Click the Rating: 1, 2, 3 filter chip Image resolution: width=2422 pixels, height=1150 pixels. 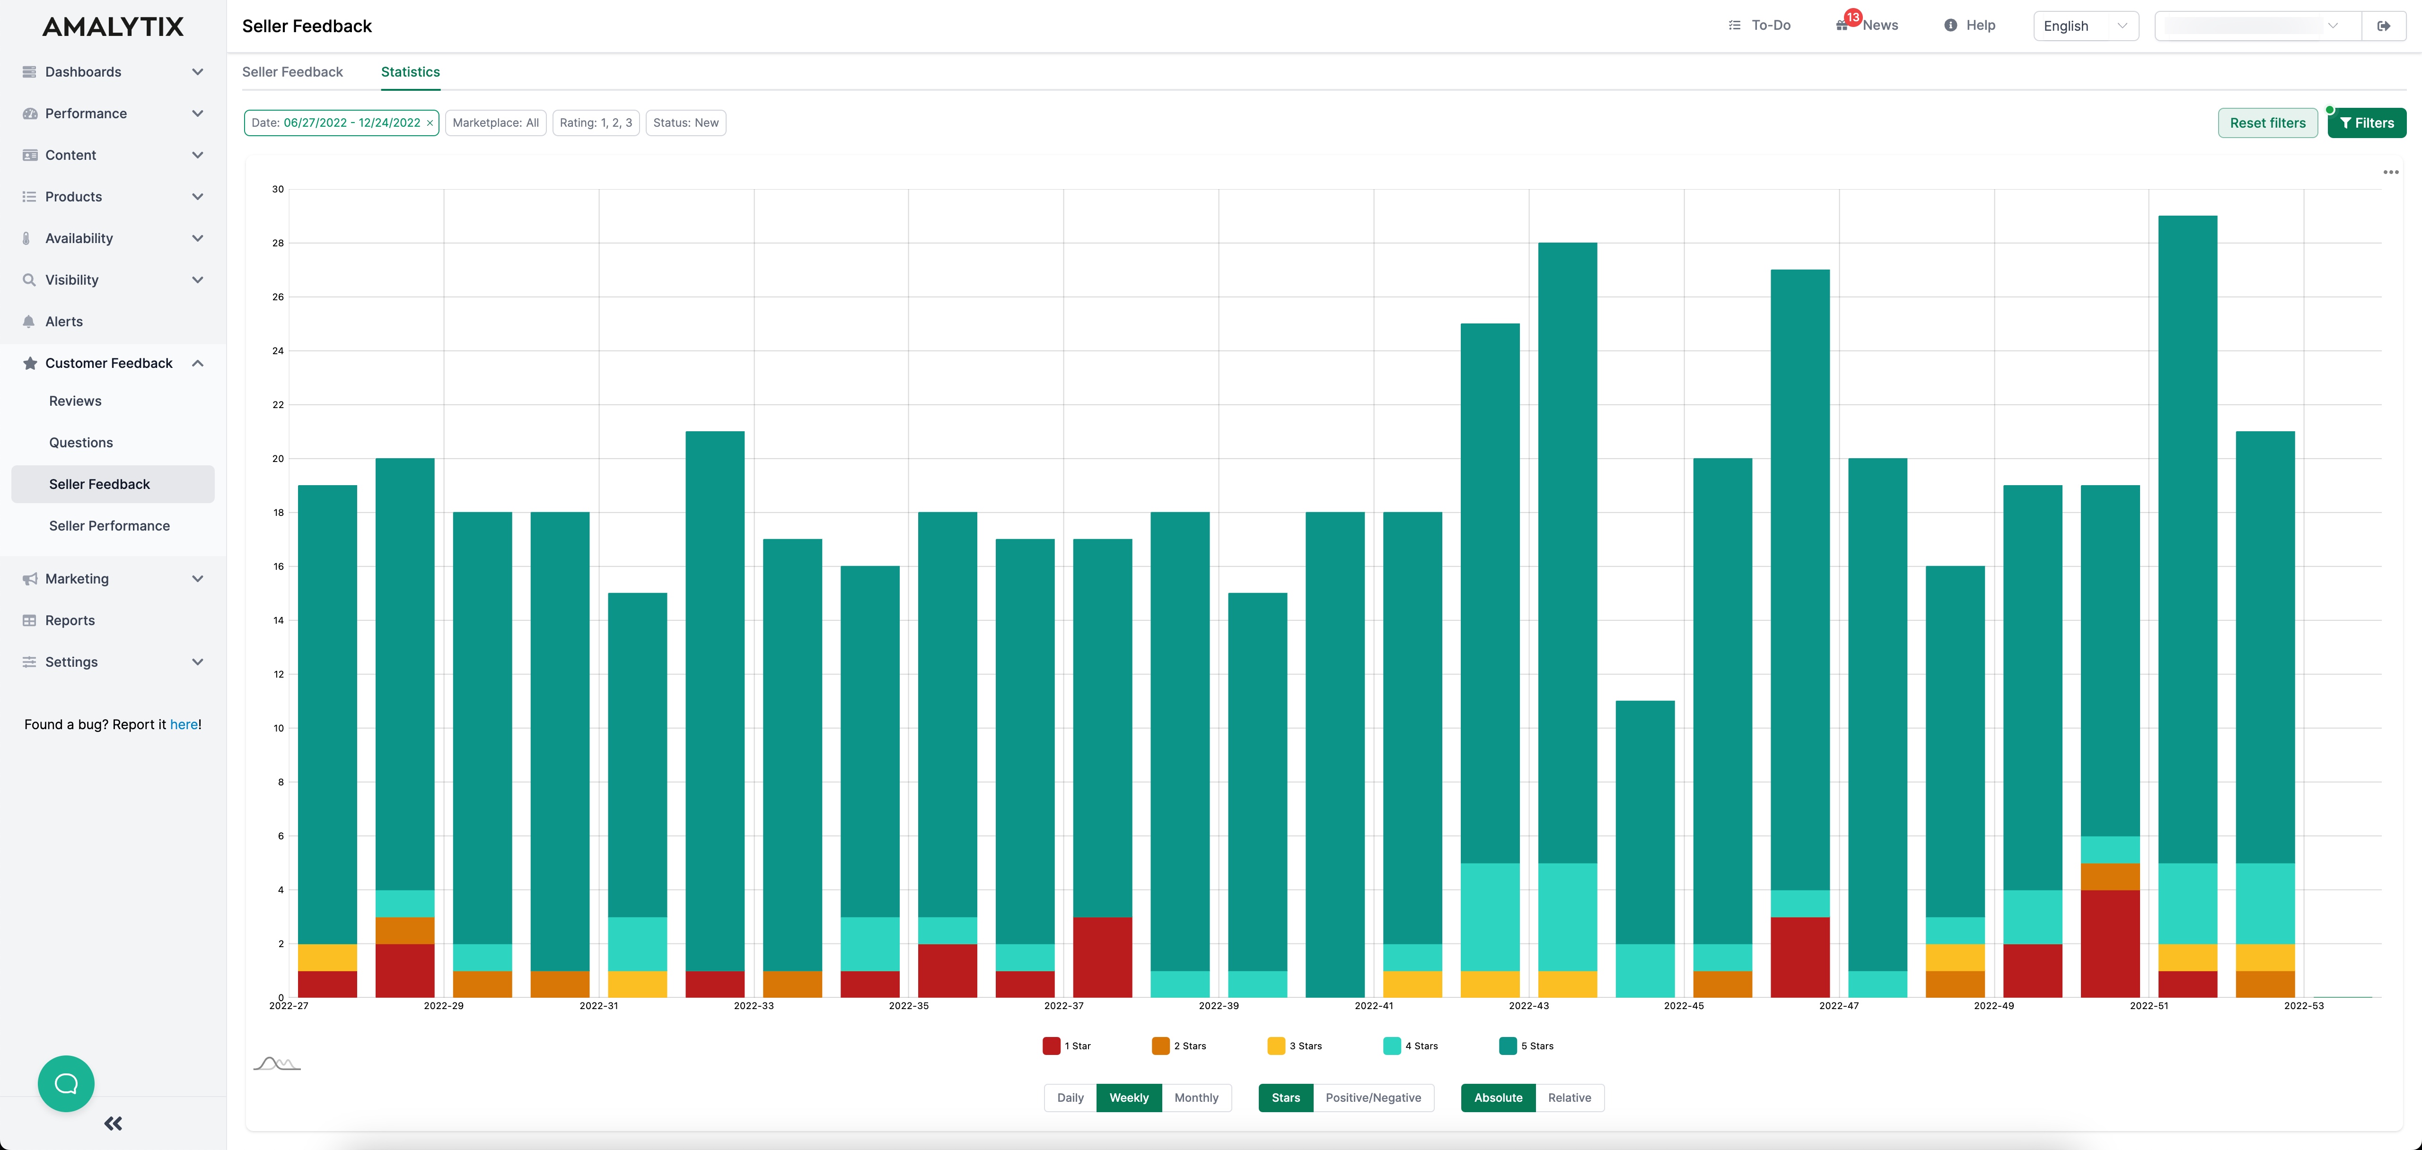click(x=596, y=123)
